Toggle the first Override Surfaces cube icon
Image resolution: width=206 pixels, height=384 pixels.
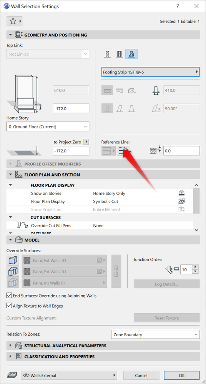point(12,260)
